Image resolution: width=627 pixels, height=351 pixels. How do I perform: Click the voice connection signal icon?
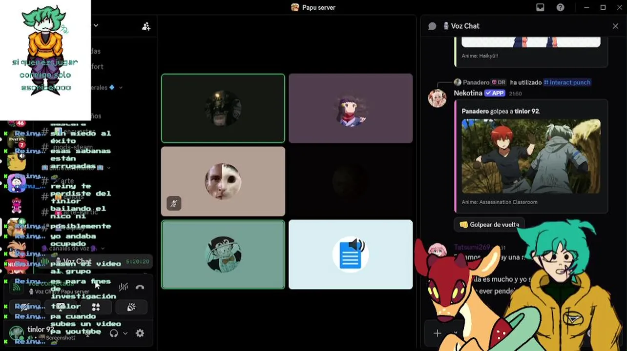(17, 287)
